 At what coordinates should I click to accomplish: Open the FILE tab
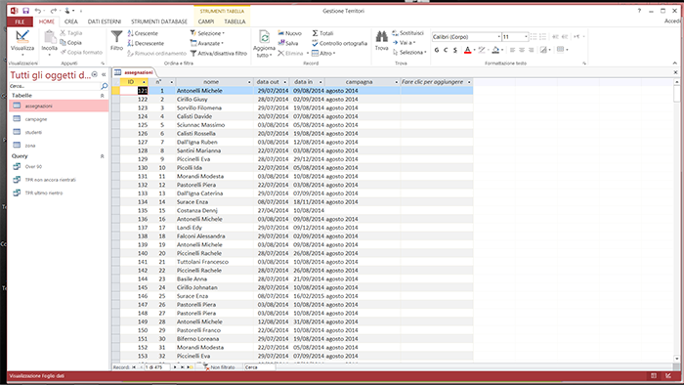pyautogui.click(x=21, y=21)
